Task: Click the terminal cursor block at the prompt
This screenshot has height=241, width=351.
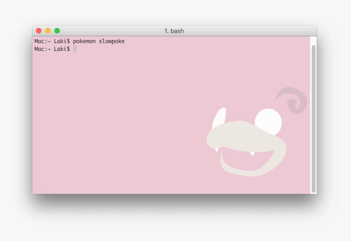Action: pos(75,49)
